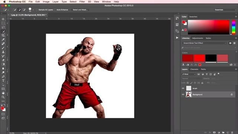Change screen mode icon in toolbar

[3, 118]
